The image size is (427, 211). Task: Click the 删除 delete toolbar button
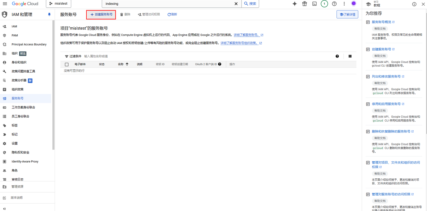click(x=125, y=15)
